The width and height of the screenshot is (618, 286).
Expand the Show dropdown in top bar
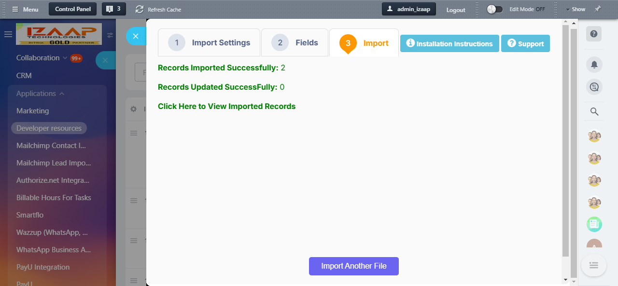point(576,9)
